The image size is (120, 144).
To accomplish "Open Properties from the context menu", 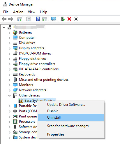I will [71, 134].
